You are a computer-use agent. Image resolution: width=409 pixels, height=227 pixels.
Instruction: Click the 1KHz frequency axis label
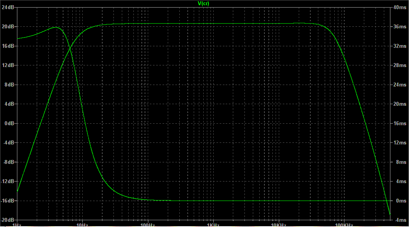click(213, 225)
